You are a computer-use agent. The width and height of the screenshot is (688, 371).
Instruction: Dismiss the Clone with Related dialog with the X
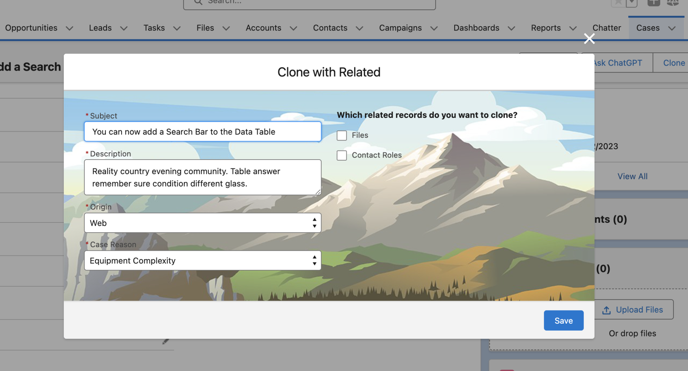tap(589, 39)
